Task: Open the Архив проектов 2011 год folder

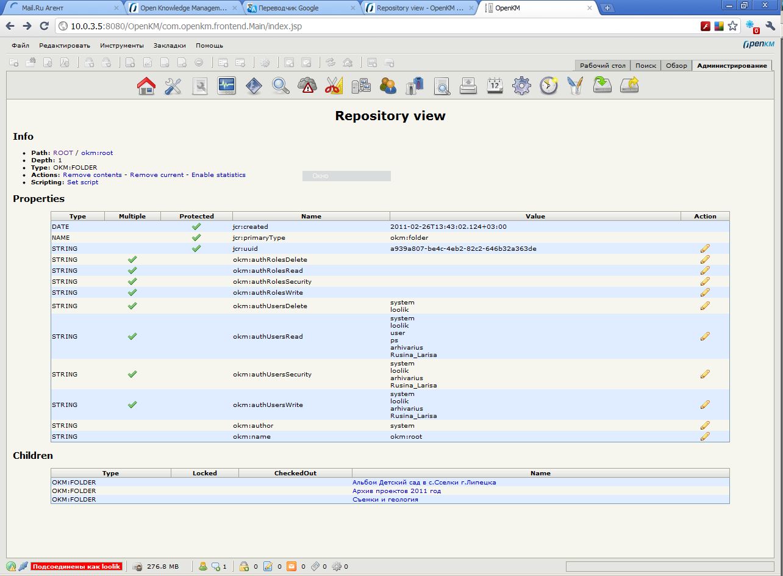Action: click(396, 491)
